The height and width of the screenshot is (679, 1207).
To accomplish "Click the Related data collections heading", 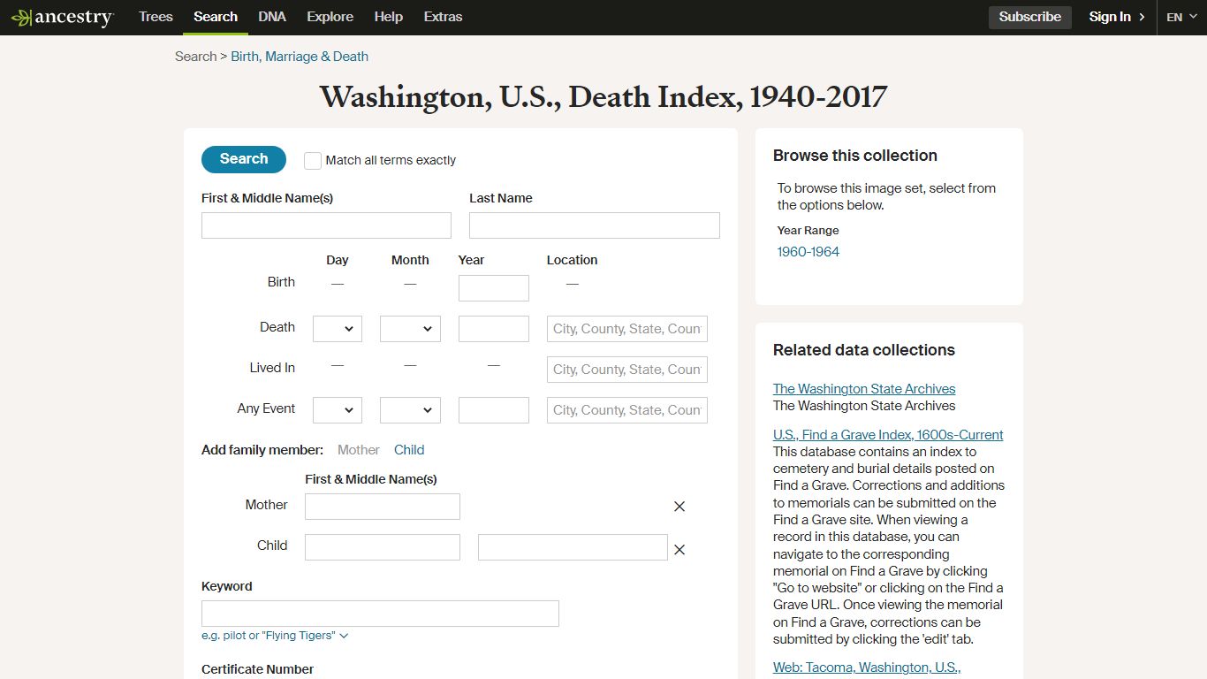I will tap(864, 350).
